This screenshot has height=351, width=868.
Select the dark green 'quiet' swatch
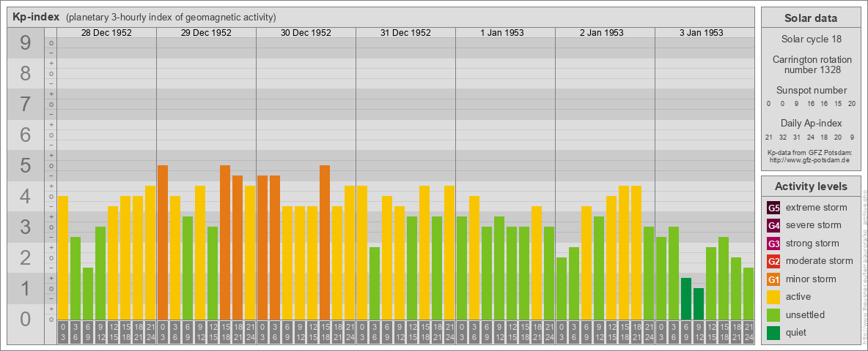tap(773, 332)
